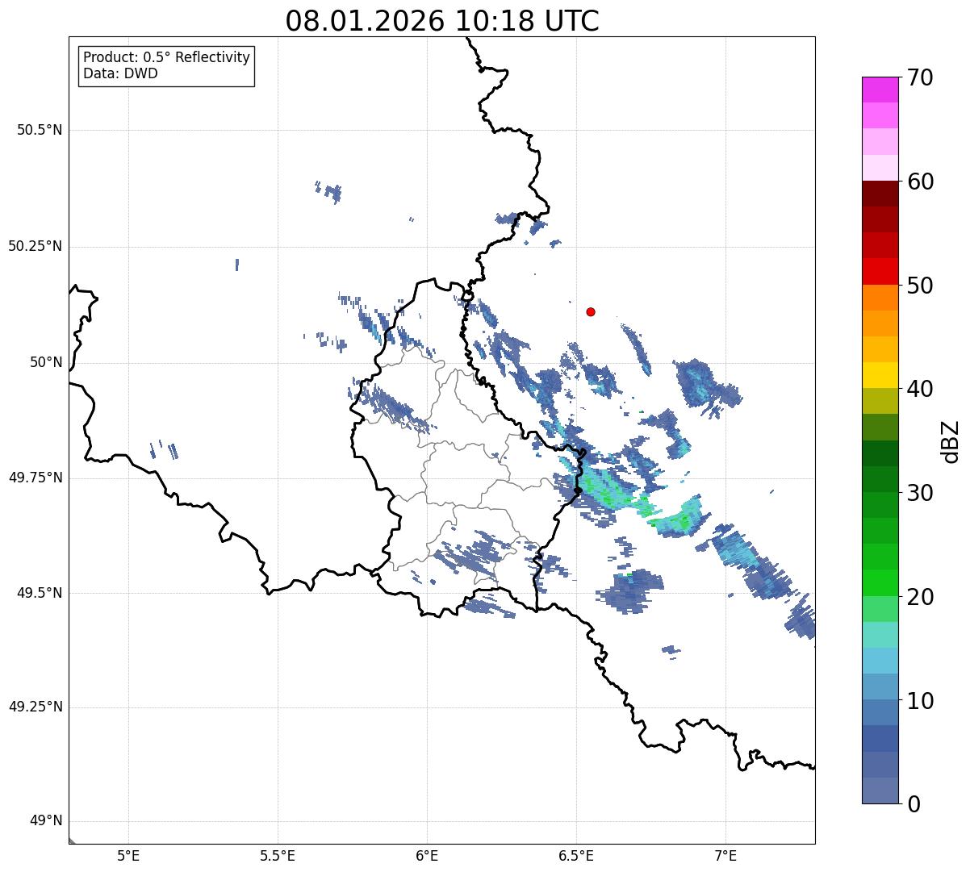970x872 pixels.
Task: Click the red station marker dot
Action: tap(591, 311)
